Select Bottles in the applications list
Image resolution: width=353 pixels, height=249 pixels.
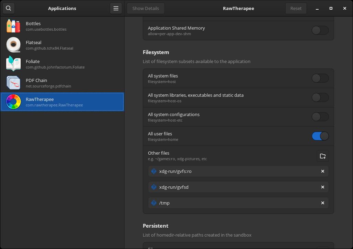(x=62, y=26)
